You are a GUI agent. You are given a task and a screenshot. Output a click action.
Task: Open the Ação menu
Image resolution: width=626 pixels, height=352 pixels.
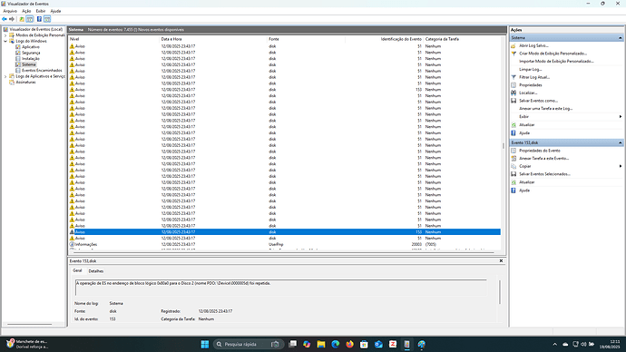[26, 11]
